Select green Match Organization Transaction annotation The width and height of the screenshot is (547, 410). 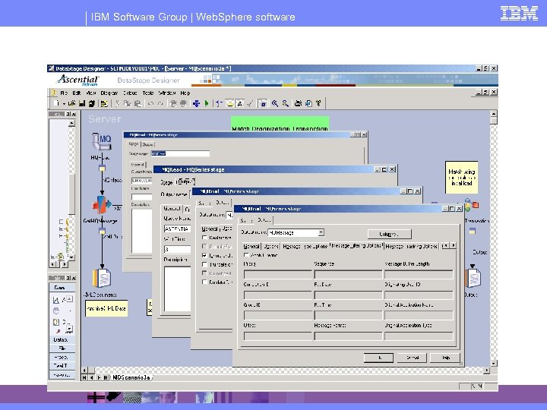[x=280, y=124]
